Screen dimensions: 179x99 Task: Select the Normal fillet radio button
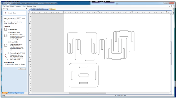pyautogui.click(x=9, y=30)
